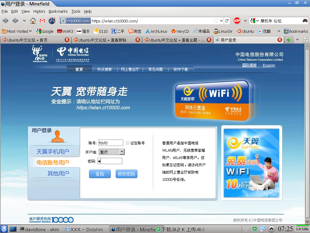
Task: Click the 登陆 login button
Action: pyautogui.click(x=100, y=174)
